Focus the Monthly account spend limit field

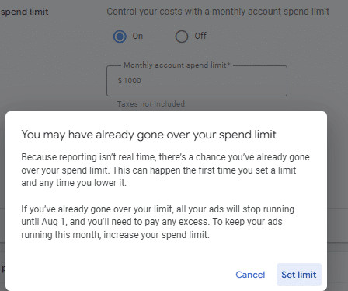197,81
